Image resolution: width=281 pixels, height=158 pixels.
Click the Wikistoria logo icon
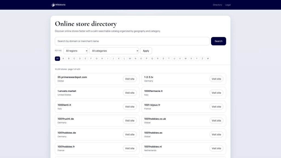(53, 5)
